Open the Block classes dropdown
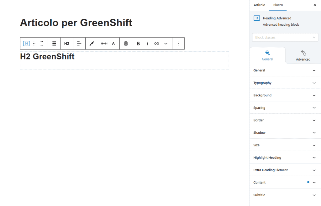The width and height of the screenshot is (321, 206). click(285, 37)
